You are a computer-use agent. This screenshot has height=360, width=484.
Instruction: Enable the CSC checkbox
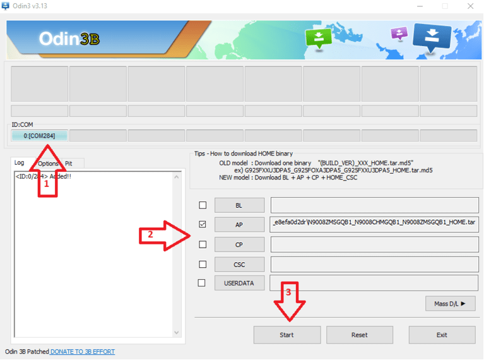[203, 264]
